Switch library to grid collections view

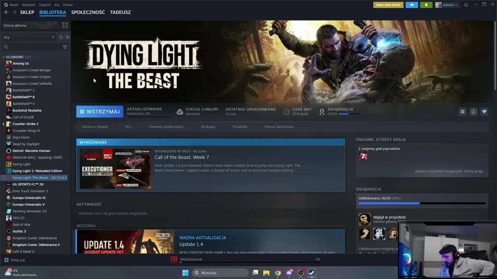(65, 25)
